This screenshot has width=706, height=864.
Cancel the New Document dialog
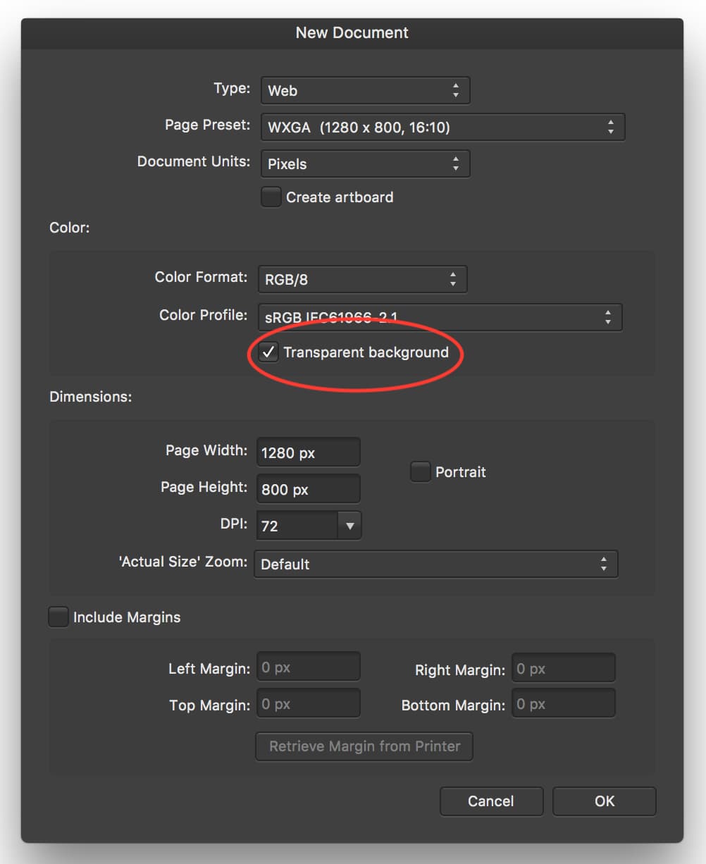click(491, 801)
